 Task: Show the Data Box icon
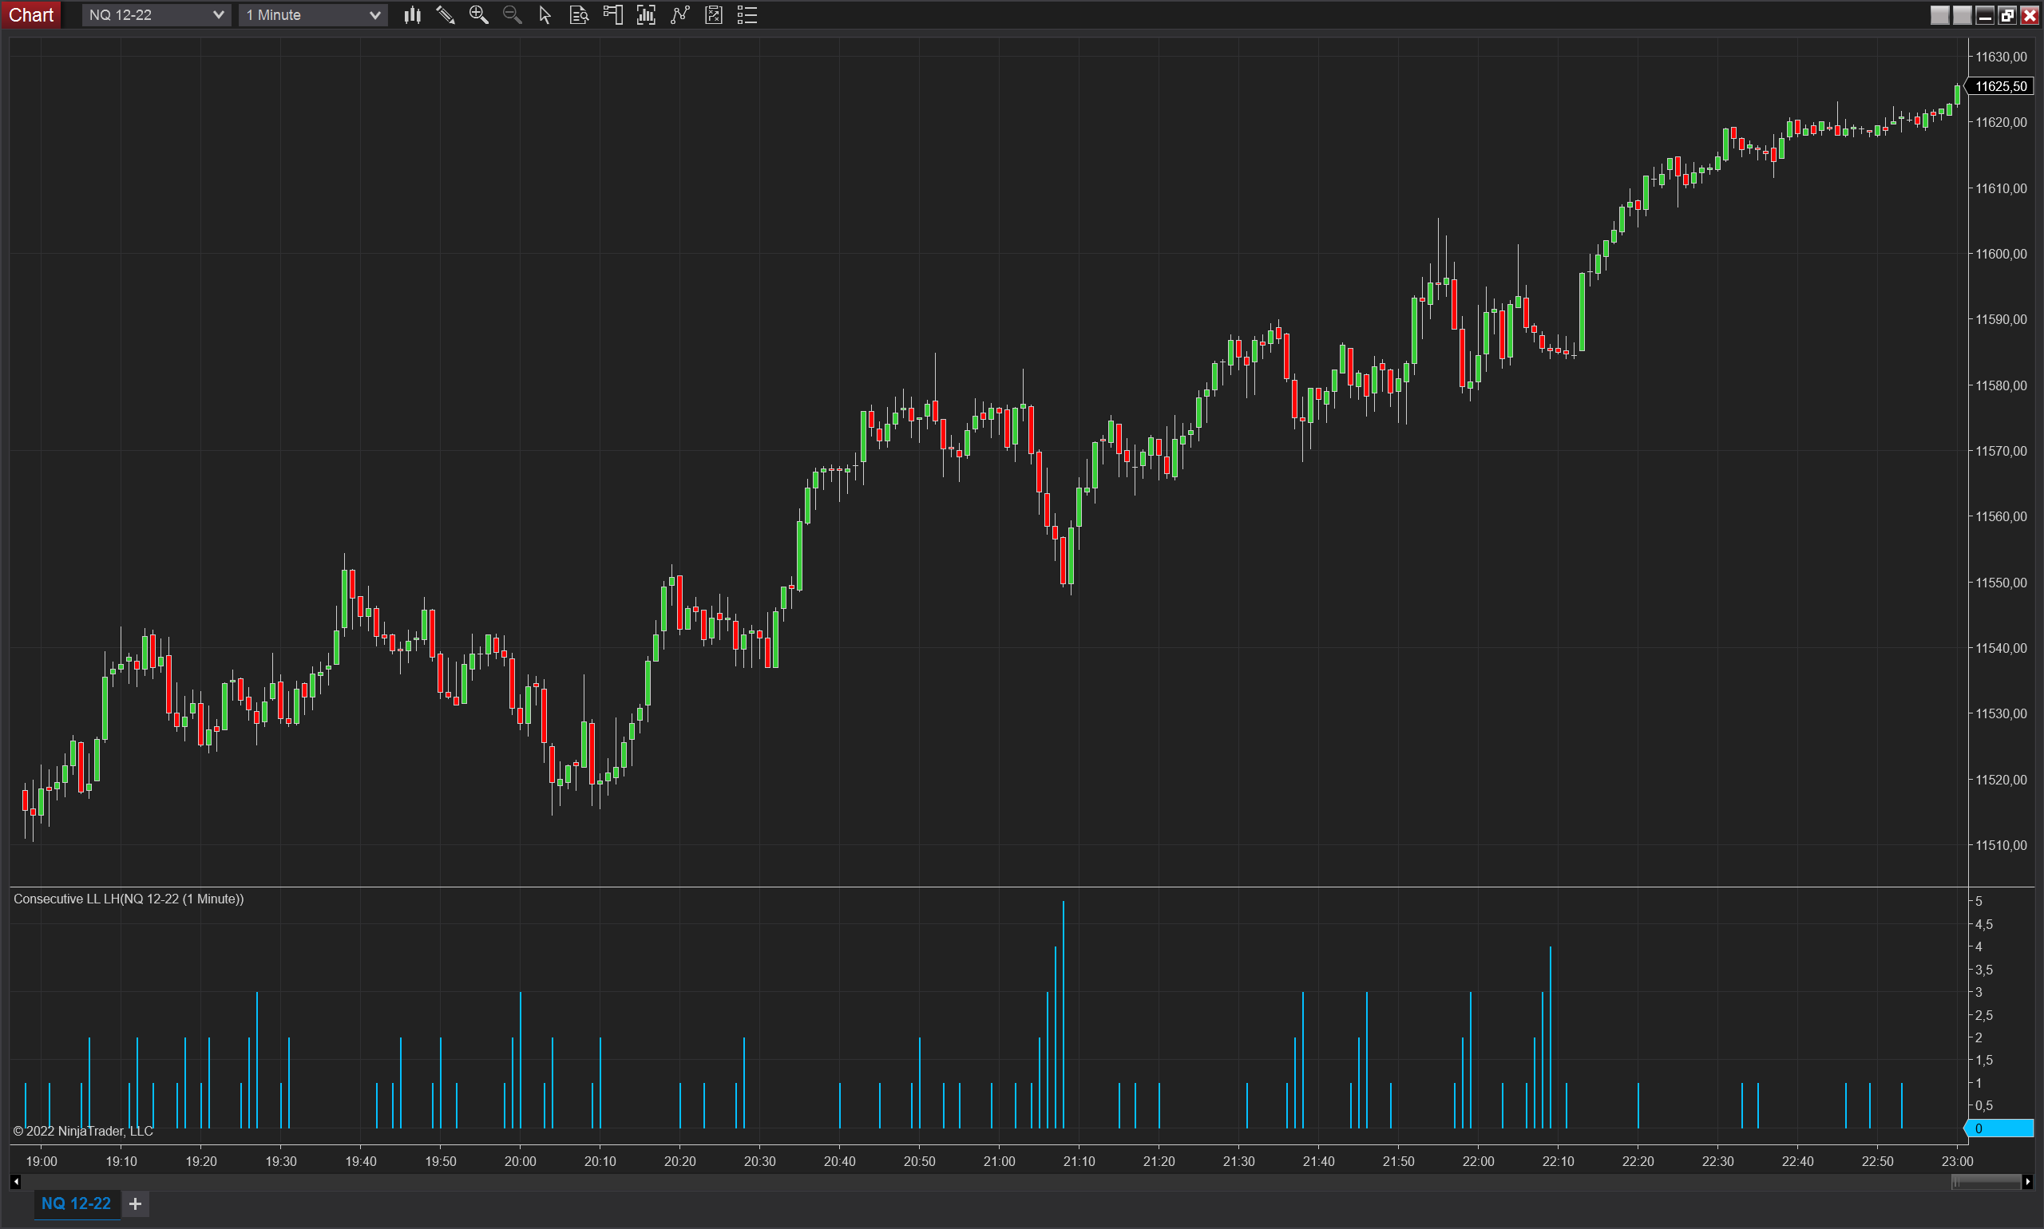coord(579,15)
